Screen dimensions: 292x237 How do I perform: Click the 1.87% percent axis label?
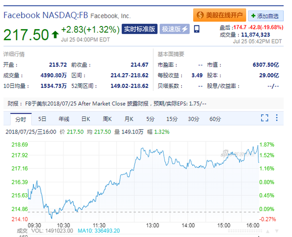click(267, 145)
